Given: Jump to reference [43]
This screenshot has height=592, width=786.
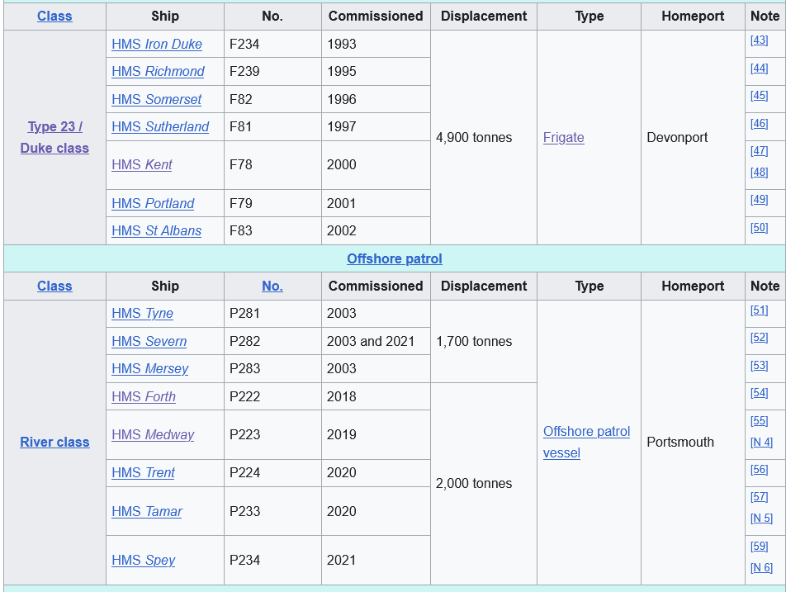Looking at the screenshot, I should [759, 40].
